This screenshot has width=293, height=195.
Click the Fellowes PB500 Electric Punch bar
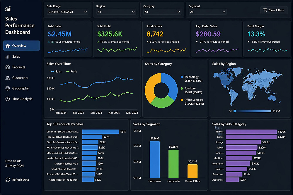click(92, 137)
